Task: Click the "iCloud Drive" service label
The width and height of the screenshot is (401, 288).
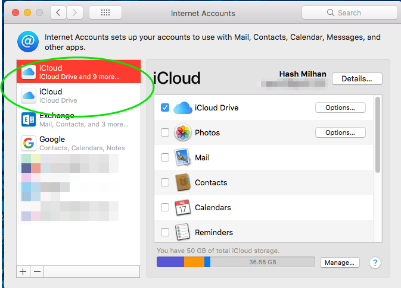Action: (x=217, y=108)
